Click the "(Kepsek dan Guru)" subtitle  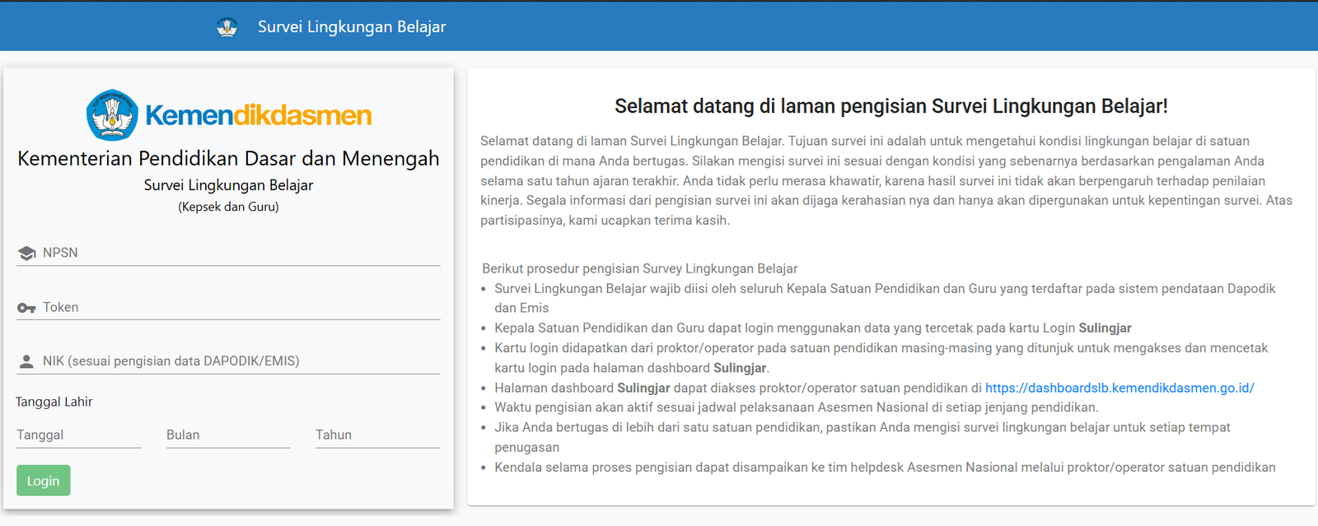(228, 207)
